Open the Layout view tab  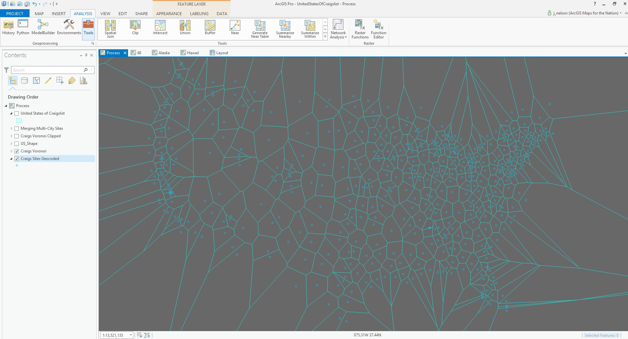[219, 53]
